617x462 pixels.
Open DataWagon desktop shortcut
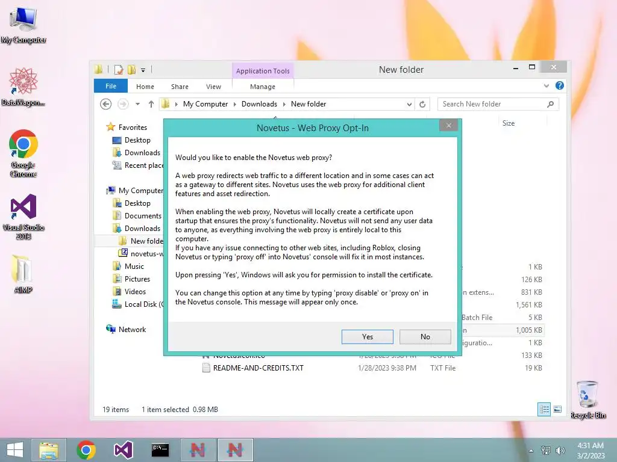pos(23,87)
